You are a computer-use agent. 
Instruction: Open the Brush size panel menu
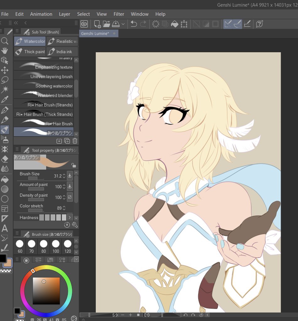pyautogui.click(x=17, y=233)
